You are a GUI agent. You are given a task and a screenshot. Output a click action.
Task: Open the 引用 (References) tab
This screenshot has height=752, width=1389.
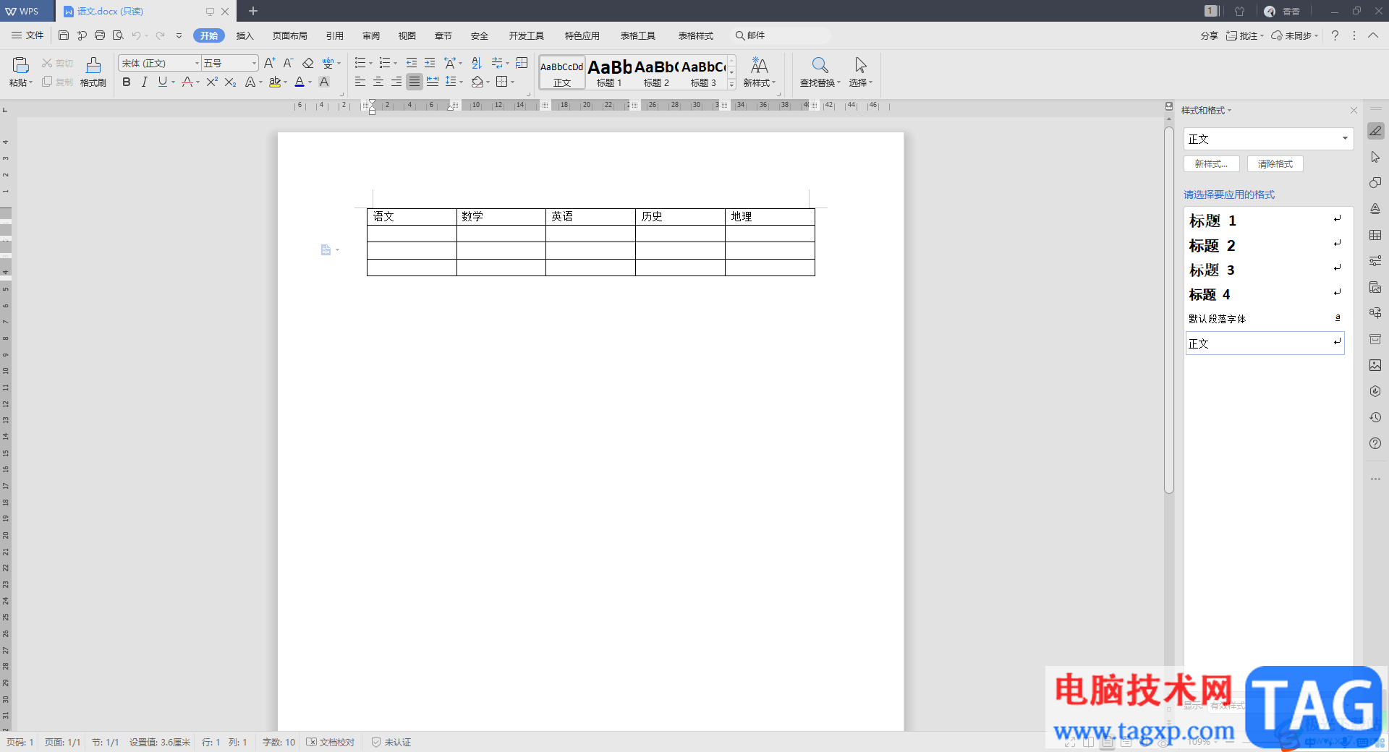[x=334, y=35]
